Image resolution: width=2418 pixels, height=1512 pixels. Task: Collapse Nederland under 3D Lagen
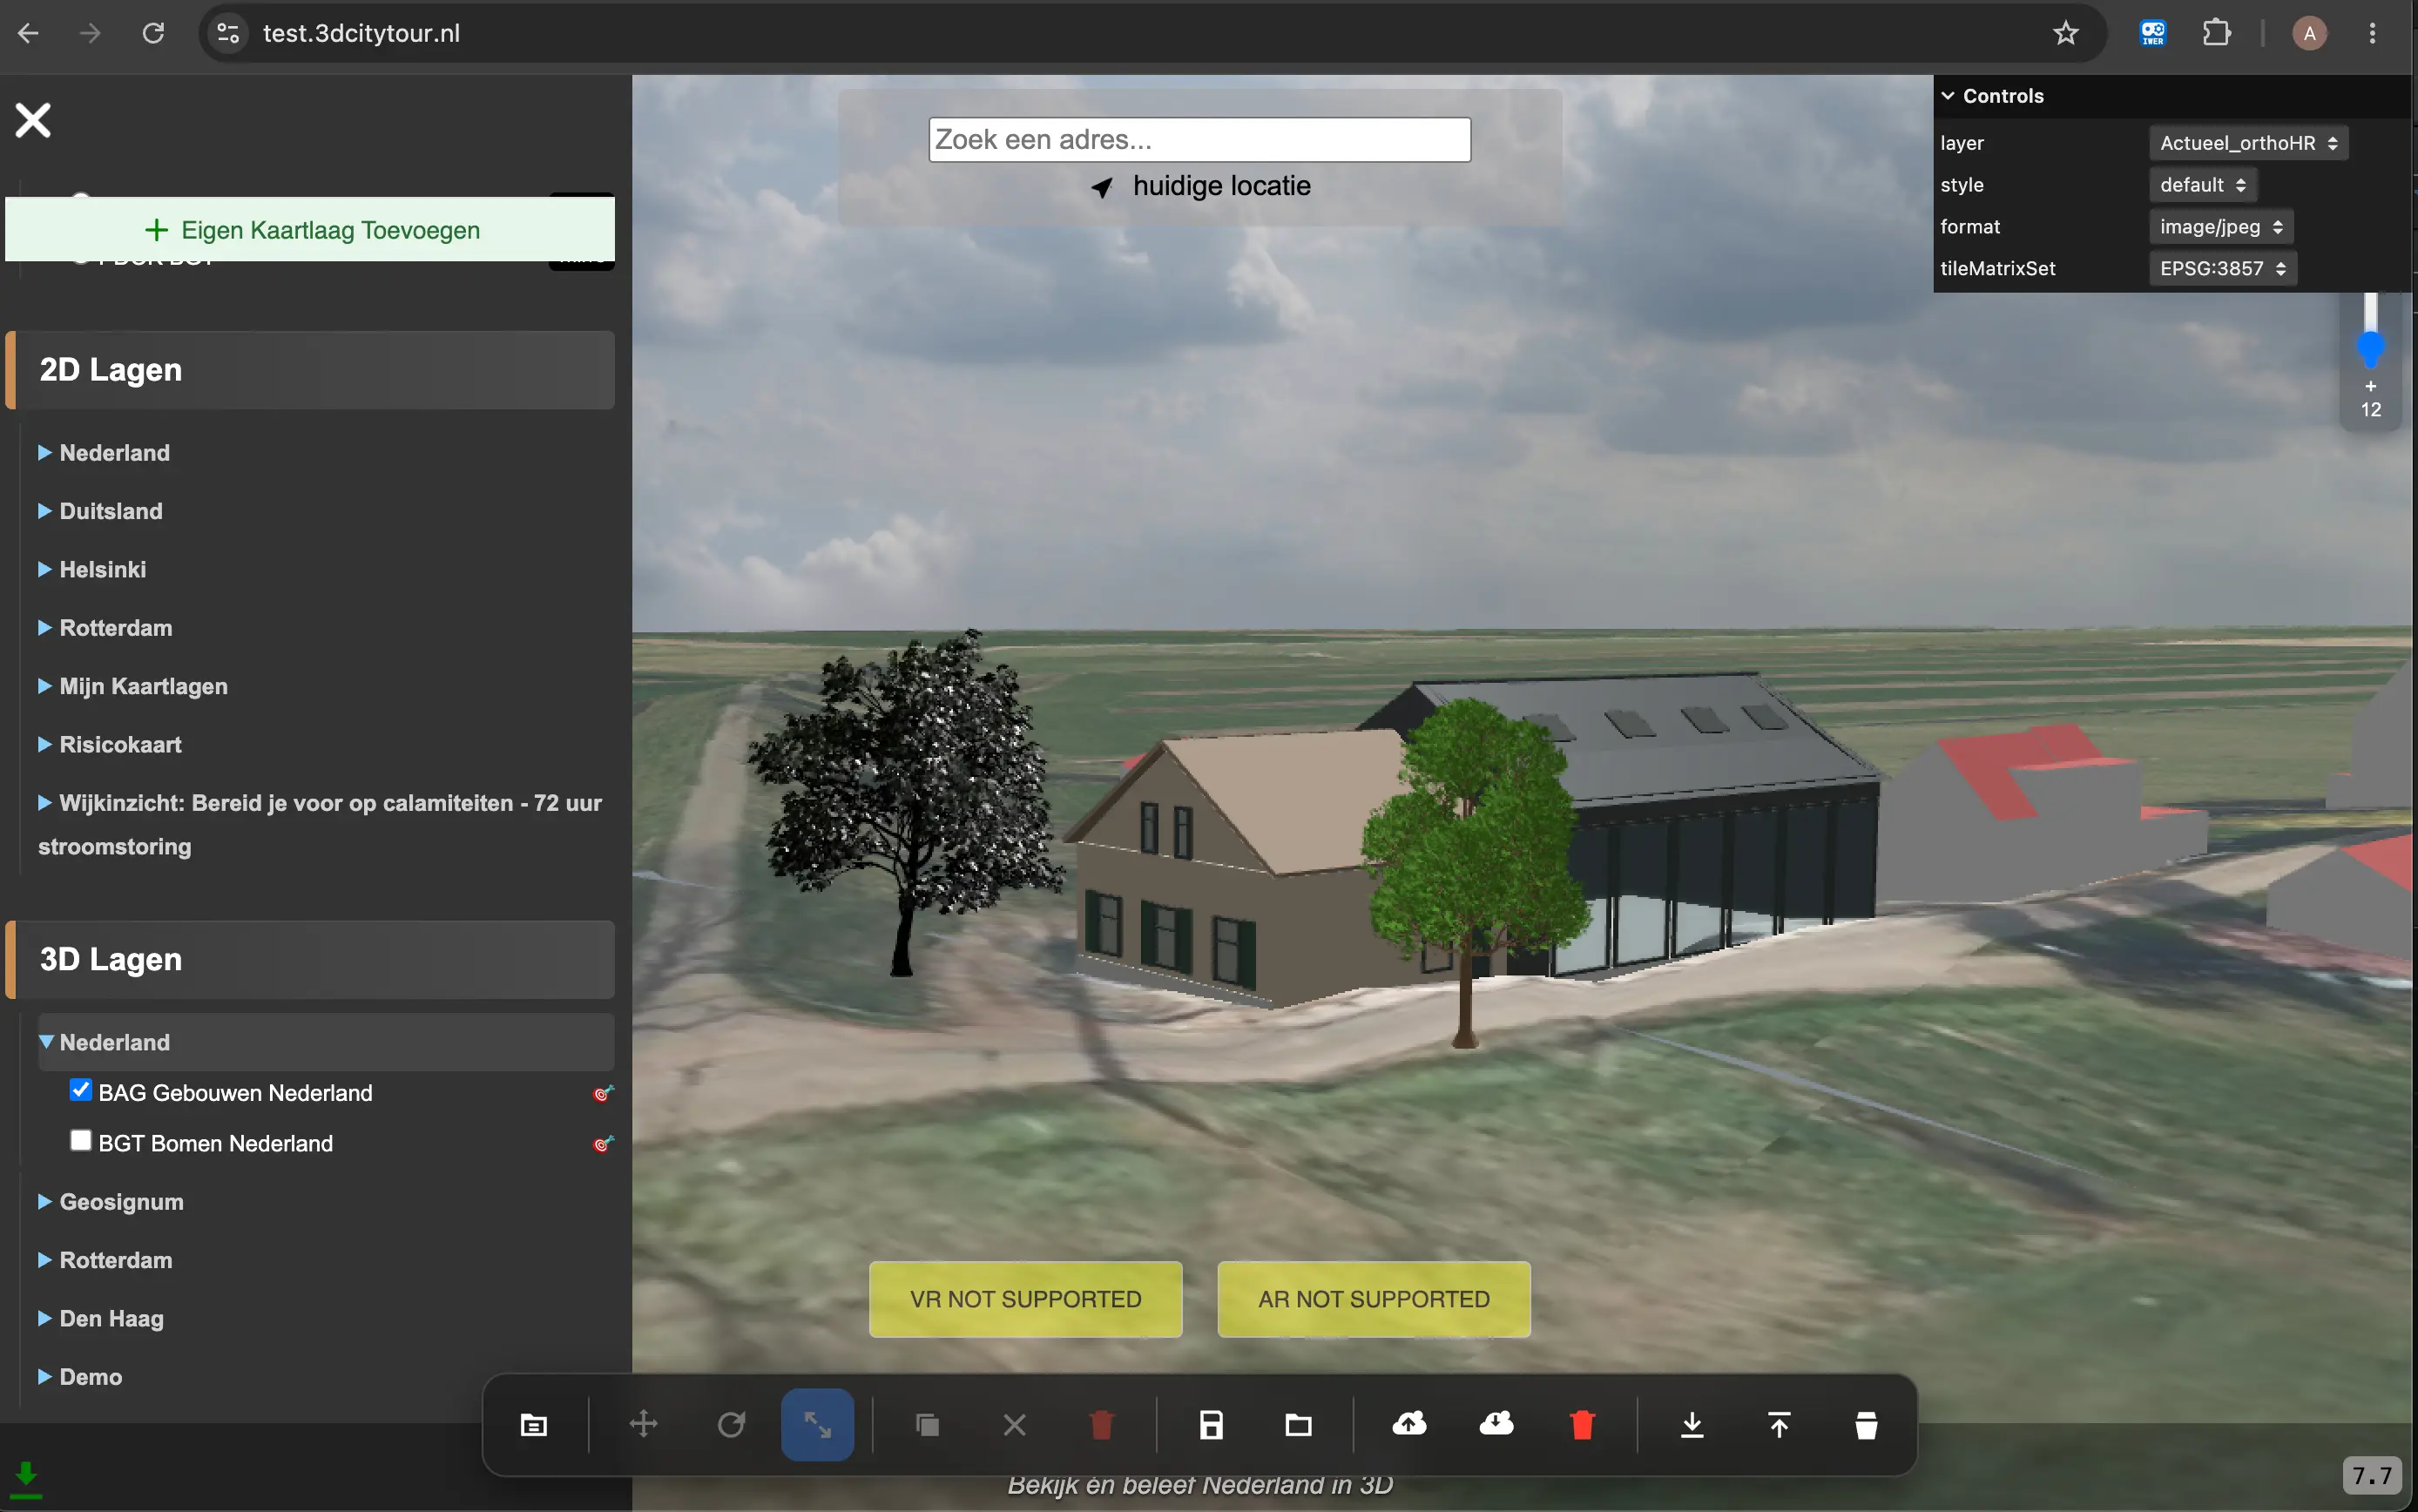click(325, 1042)
